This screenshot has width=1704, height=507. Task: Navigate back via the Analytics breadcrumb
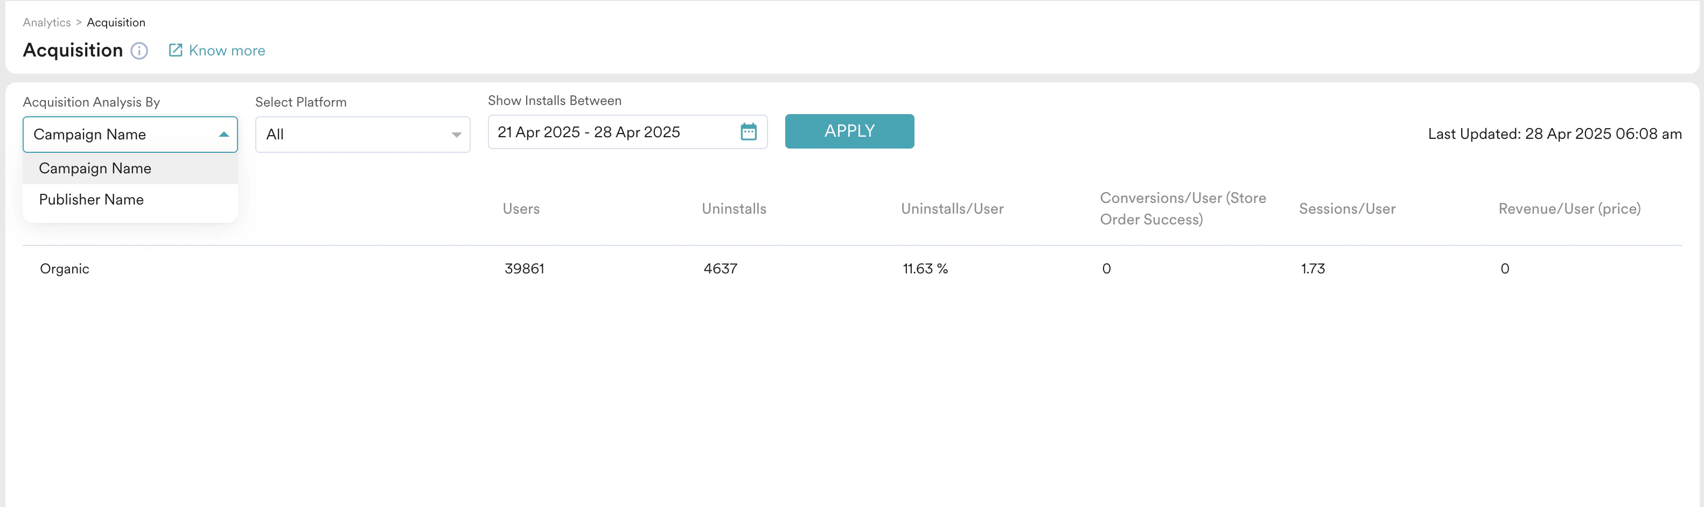coord(46,22)
